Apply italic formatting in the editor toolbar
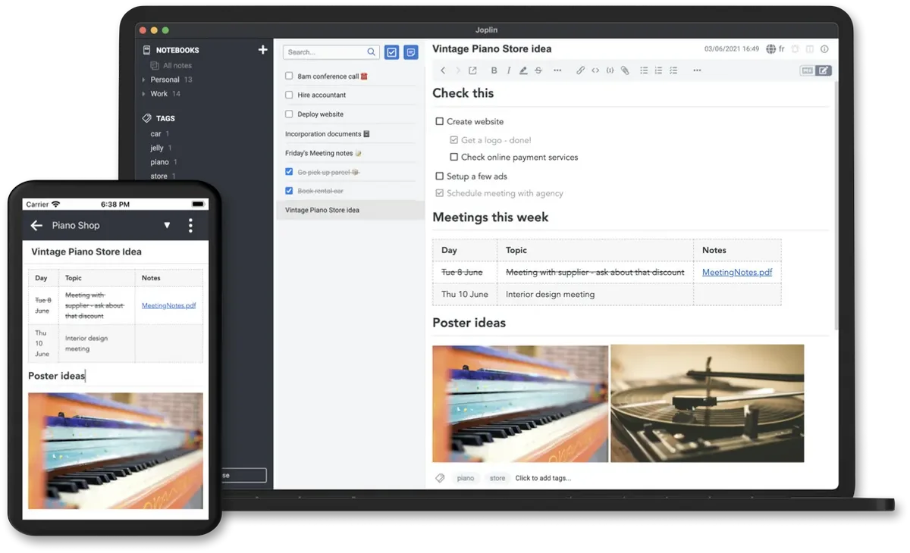Viewport: 910px width, 553px height. (x=508, y=70)
